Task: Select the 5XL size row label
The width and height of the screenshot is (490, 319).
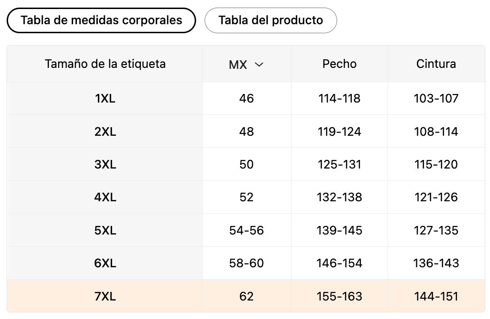Action: [105, 231]
